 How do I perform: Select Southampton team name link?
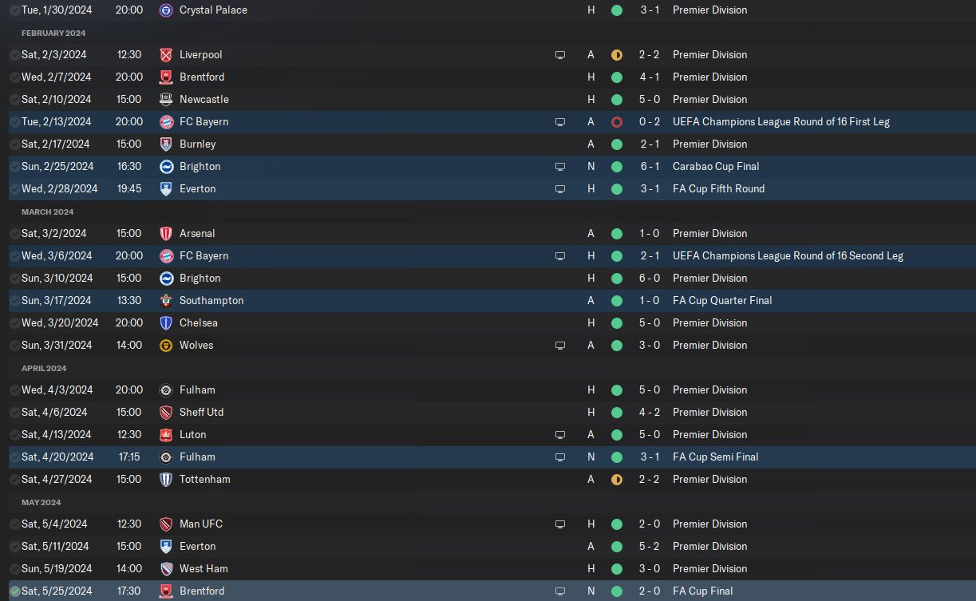[211, 301]
